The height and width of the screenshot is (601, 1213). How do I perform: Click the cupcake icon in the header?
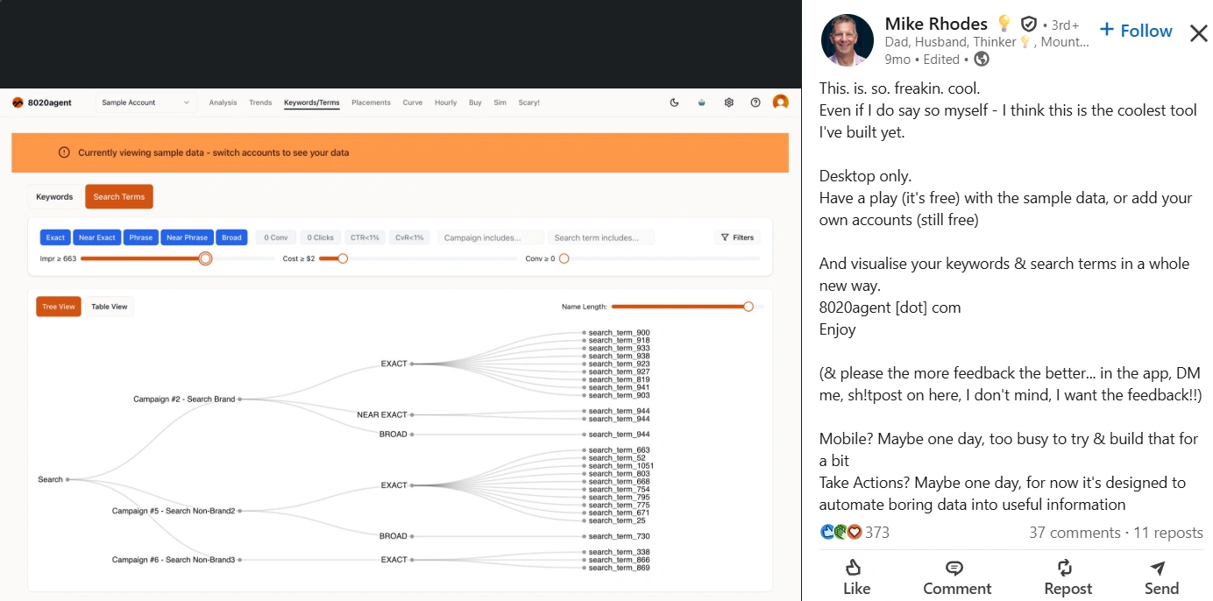[x=701, y=103]
